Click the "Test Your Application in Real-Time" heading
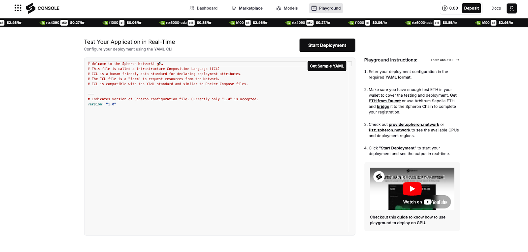528x252 pixels. tap(129, 42)
